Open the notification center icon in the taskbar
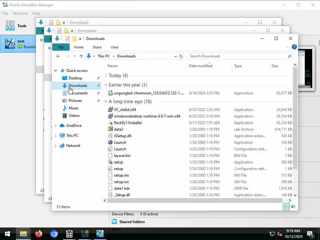 coord(310,234)
